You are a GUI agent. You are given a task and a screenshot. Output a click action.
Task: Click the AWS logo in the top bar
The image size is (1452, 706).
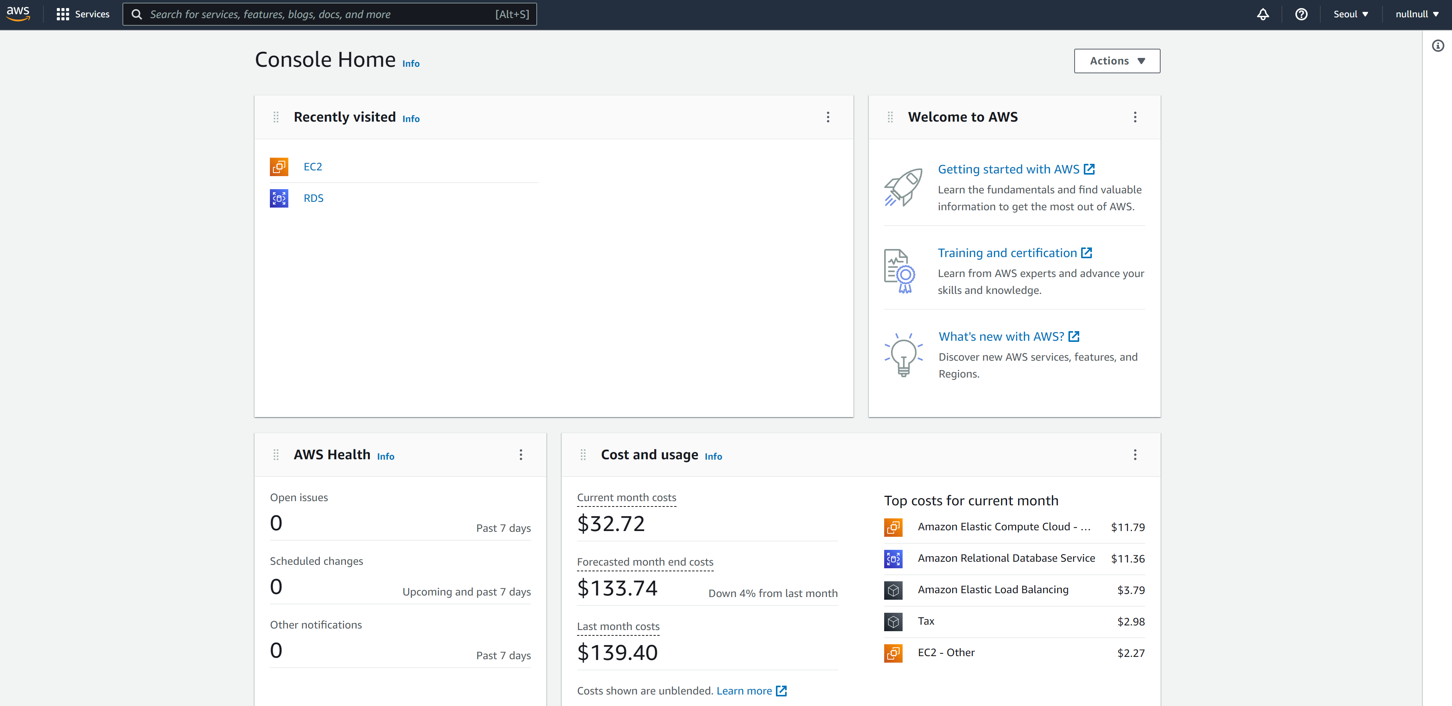(18, 13)
